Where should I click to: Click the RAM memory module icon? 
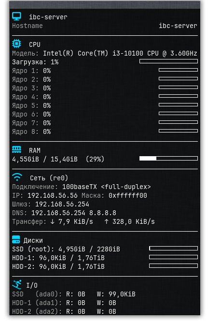coord(16,149)
